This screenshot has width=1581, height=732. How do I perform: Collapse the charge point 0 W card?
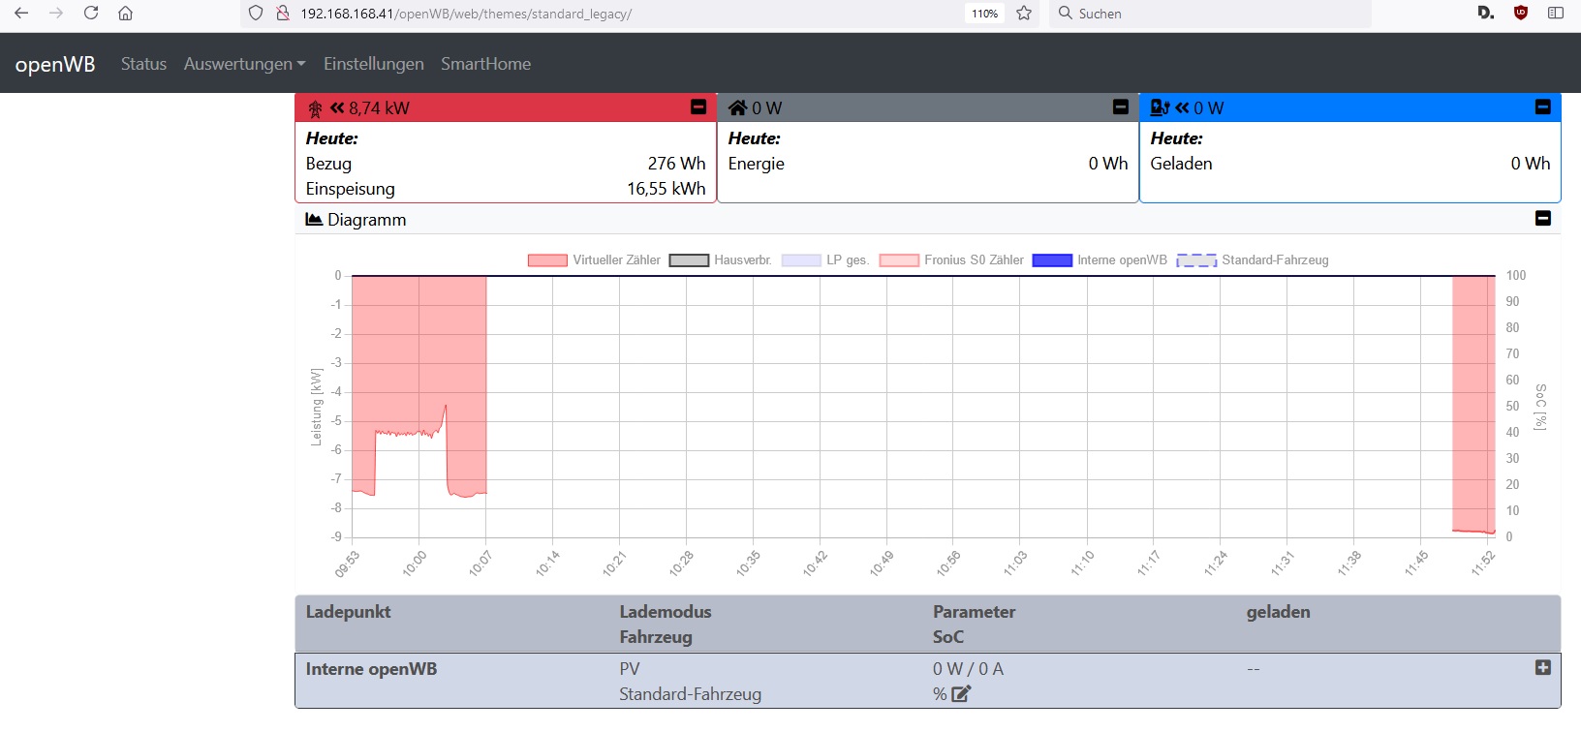pos(1543,107)
